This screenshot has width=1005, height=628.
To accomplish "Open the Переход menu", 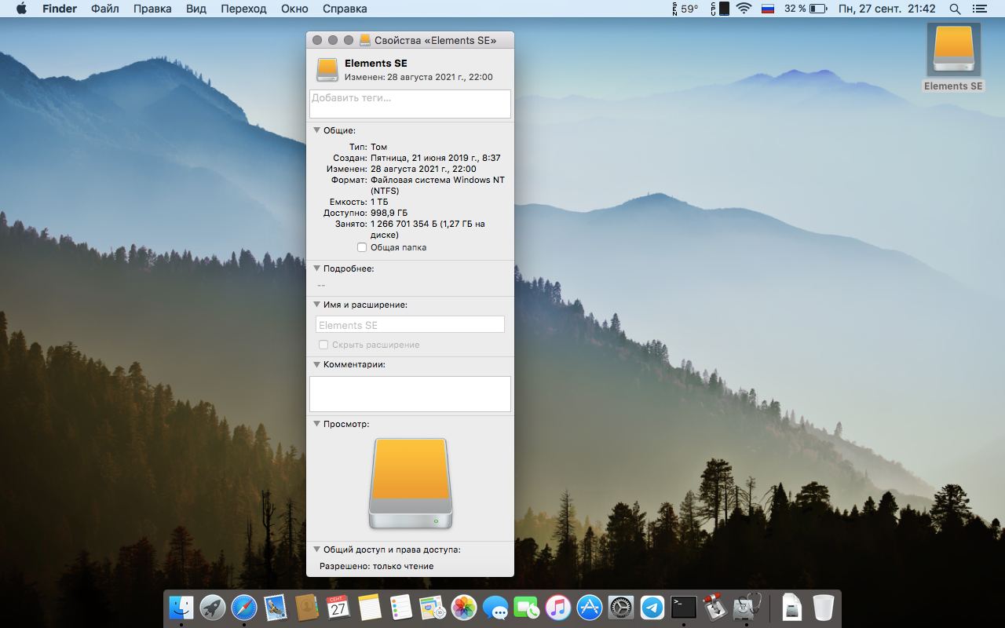I will [x=243, y=9].
